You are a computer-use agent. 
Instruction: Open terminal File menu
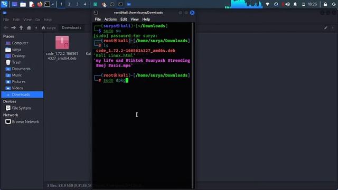[98, 19]
